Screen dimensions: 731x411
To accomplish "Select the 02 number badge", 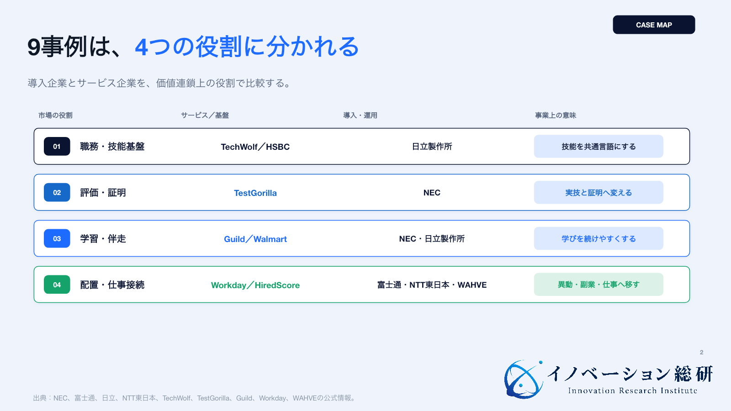I will pos(57,193).
